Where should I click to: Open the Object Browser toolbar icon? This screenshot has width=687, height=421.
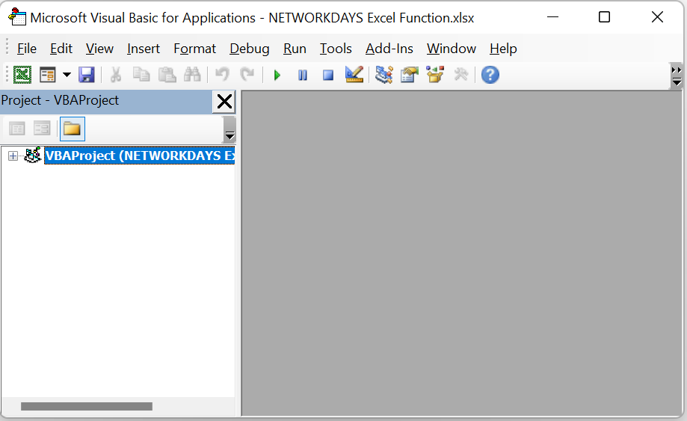click(x=435, y=75)
